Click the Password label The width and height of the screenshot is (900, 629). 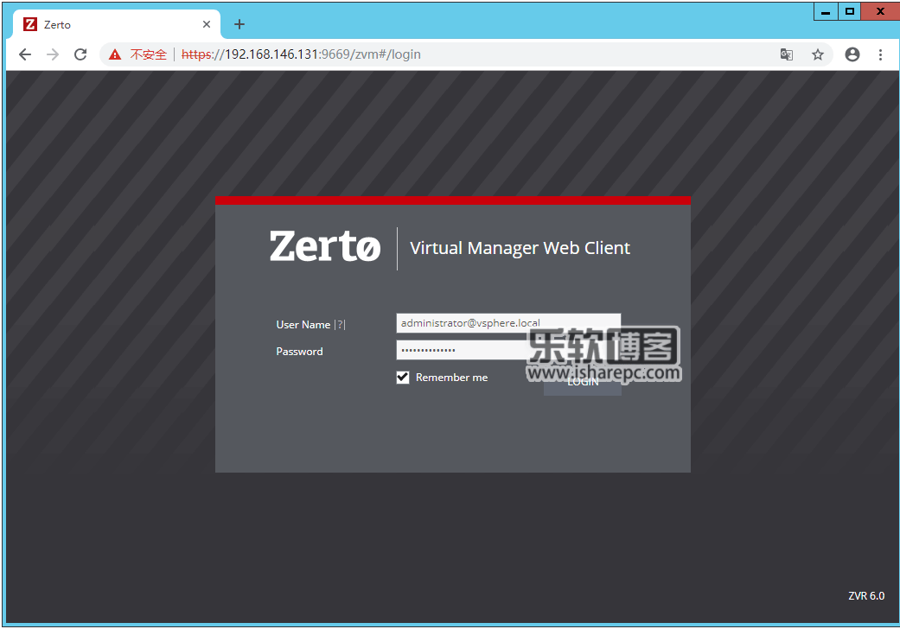click(x=299, y=352)
